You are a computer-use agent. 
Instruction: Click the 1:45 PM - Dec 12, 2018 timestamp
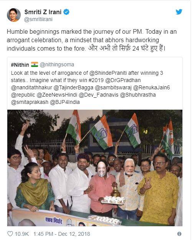pyautogui.click(x=62, y=234)
